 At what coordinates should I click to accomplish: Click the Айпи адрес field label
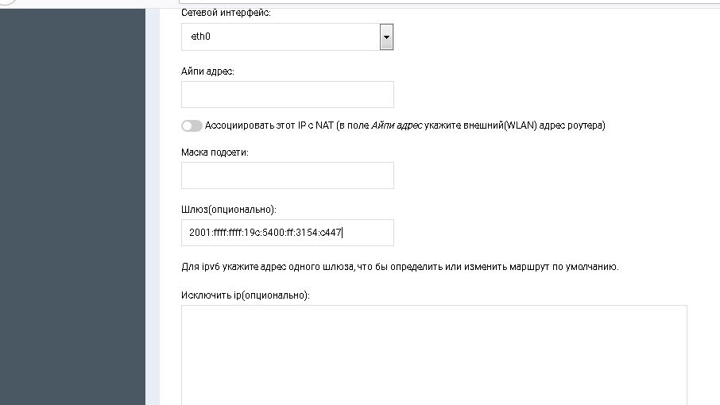tap(207, 71)
